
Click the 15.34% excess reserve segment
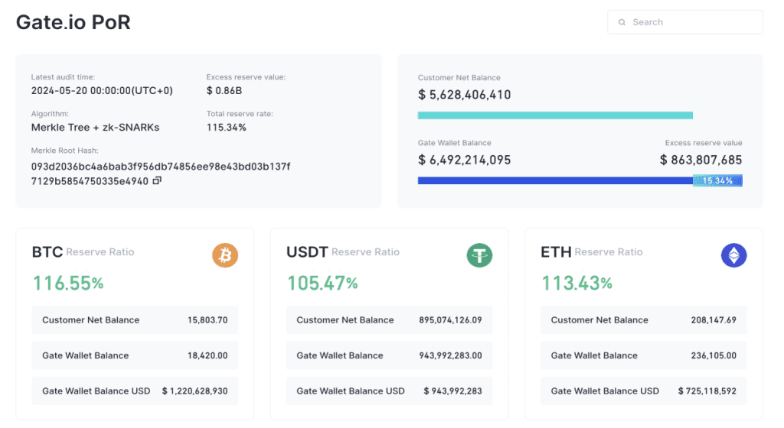(717, 181)
